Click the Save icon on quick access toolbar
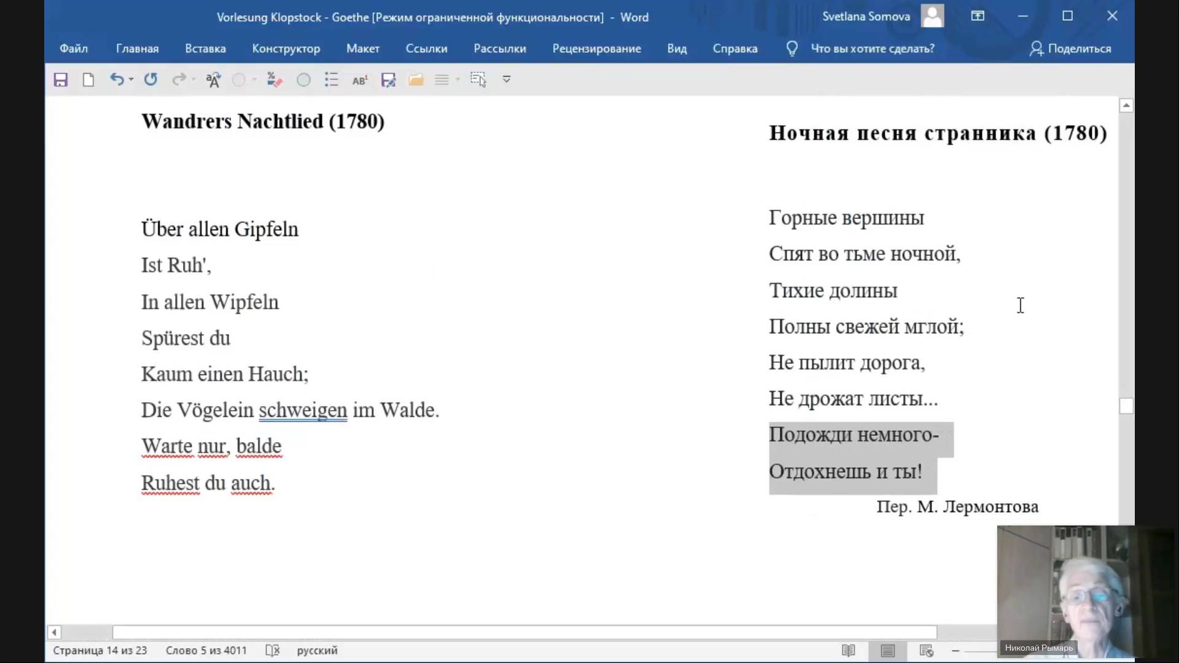1179x663 pixels. coord(60,79)
